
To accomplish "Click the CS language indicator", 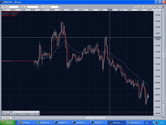I will (147, 123).
